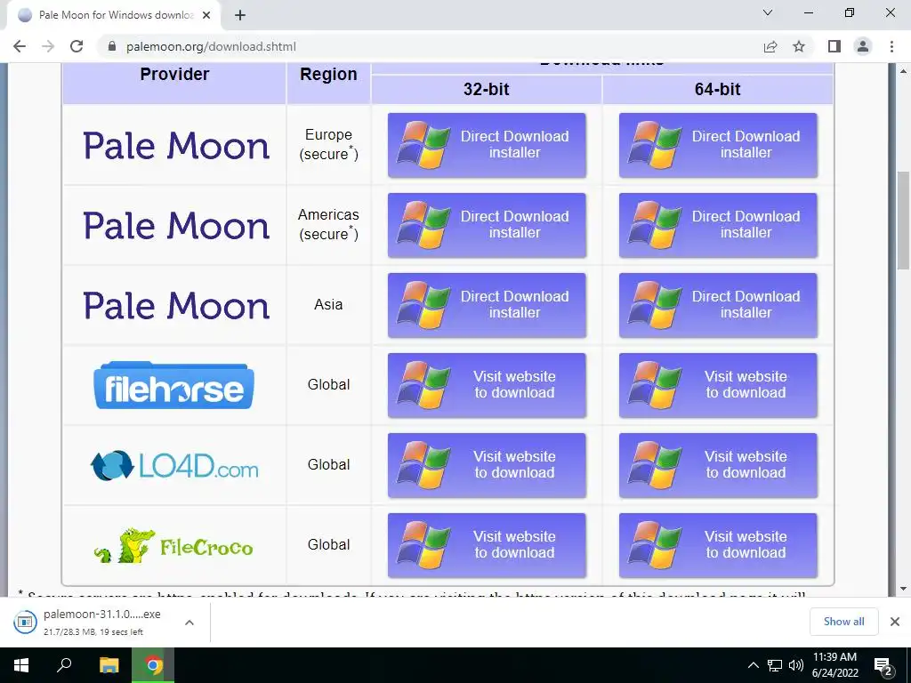View site security lock info
The image size is (911, 683).
(112, 46)
